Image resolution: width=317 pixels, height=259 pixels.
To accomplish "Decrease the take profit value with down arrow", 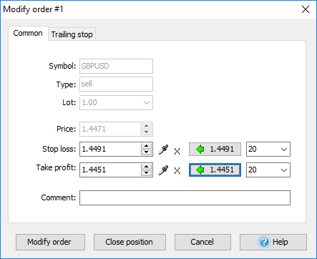I will pyautogui.click(x=146, y=173).
